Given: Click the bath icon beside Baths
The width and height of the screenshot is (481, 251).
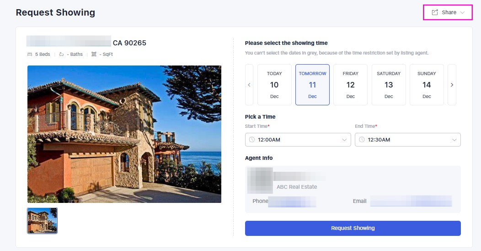Looking at the screenshot, I should coord(61,54).
